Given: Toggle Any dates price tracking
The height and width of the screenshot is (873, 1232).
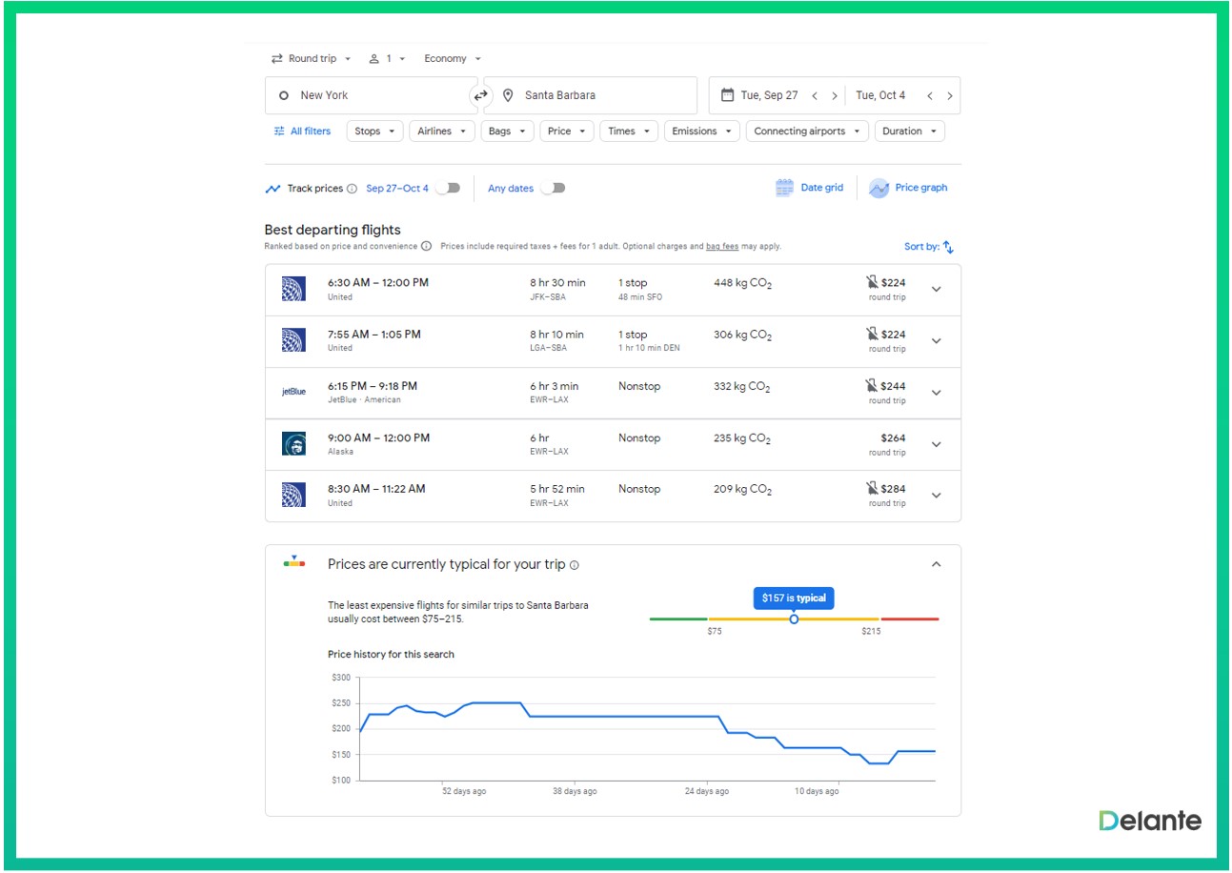Looking at the screenshot, I should (x=553, y=188).
